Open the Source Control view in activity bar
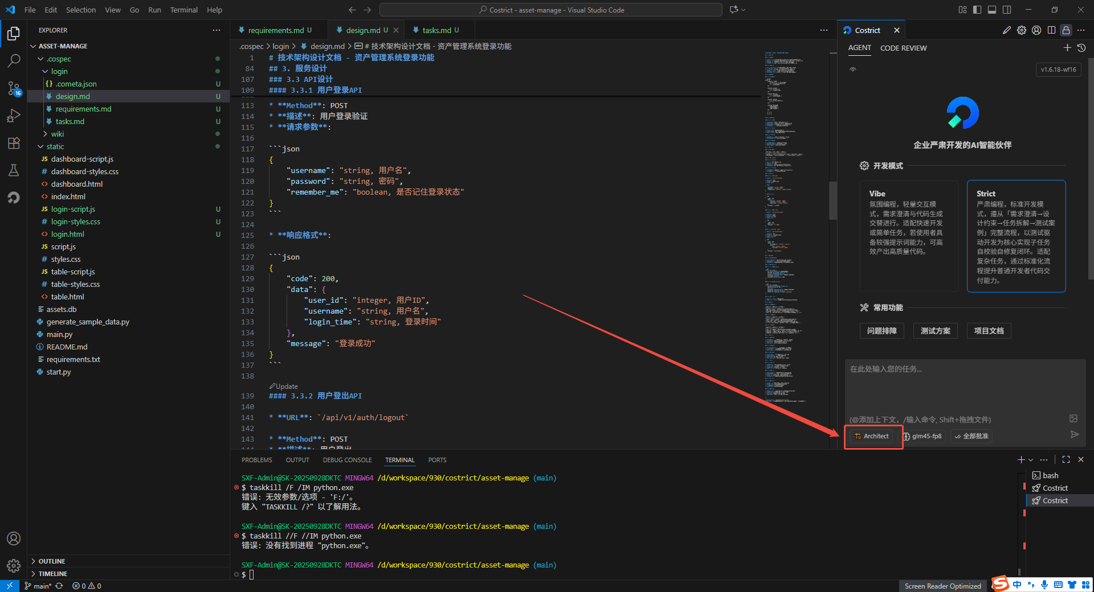The image size is (1094, 592). click(x=14, y=88)
